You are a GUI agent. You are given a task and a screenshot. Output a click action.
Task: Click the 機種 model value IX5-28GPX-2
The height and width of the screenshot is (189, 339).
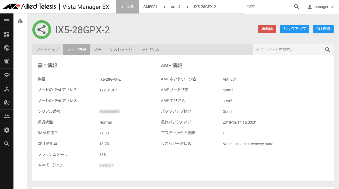pos(110,79)
